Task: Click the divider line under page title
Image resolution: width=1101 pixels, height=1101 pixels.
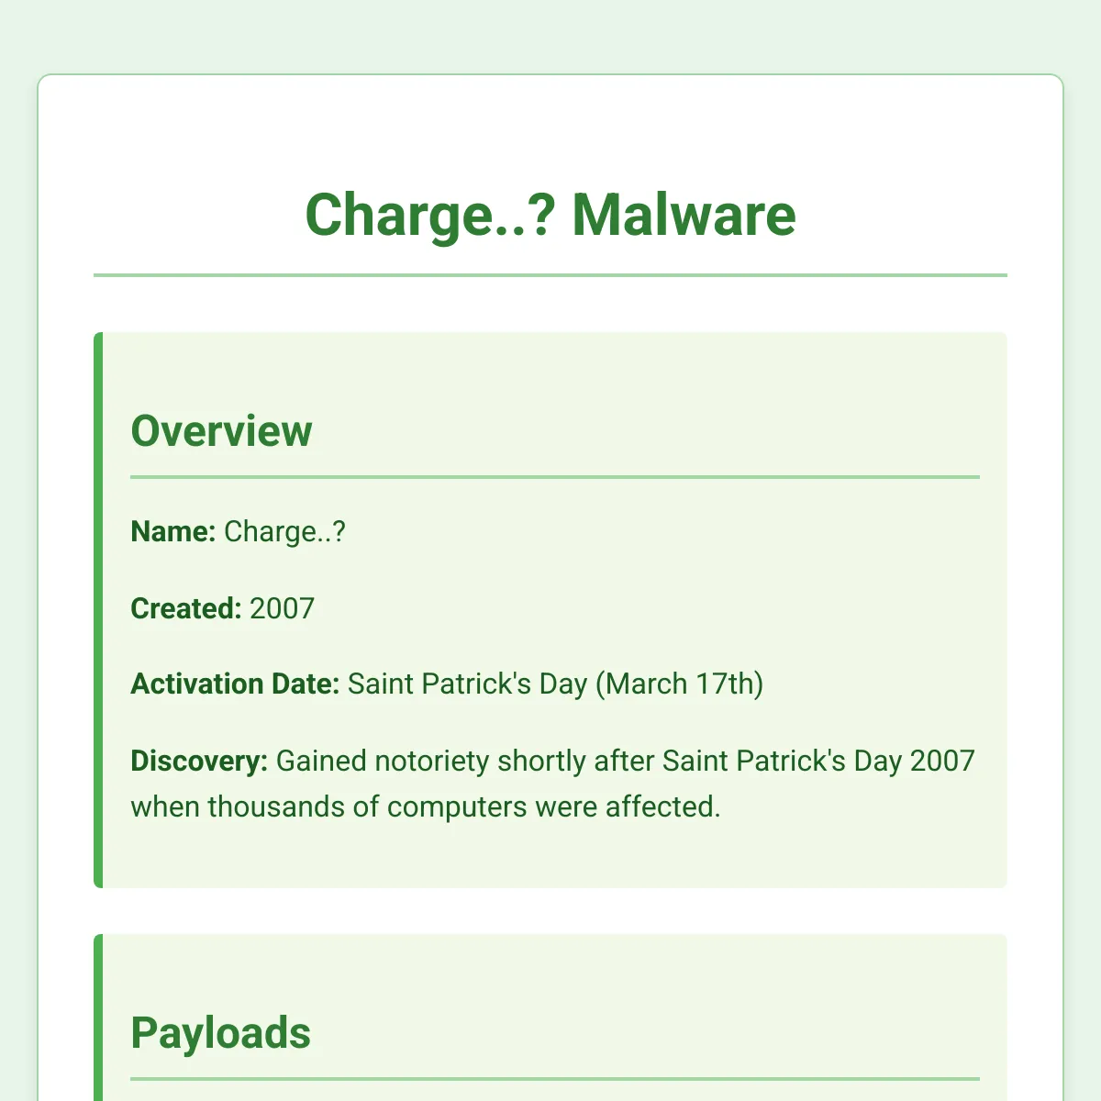Action: (550, 274)
